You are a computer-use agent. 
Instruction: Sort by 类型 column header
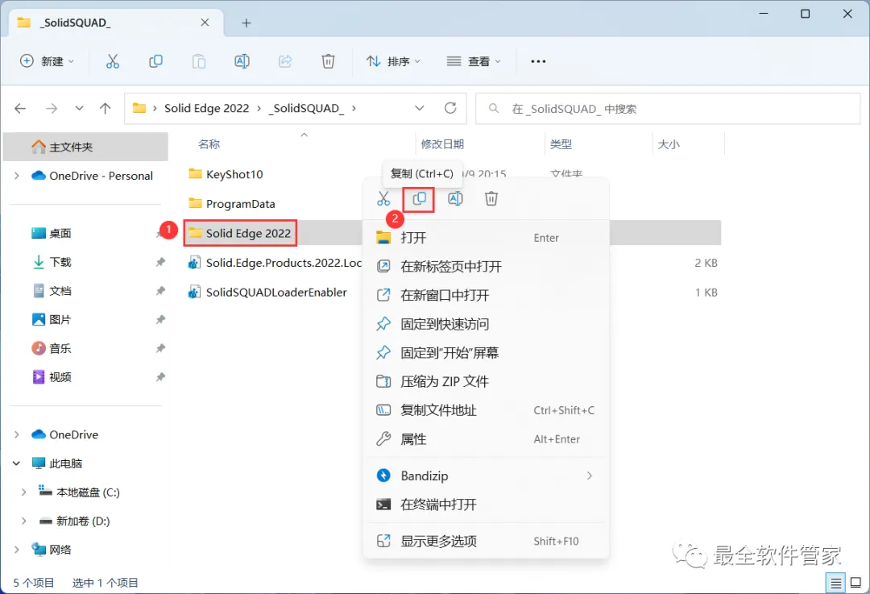point(561,144)
